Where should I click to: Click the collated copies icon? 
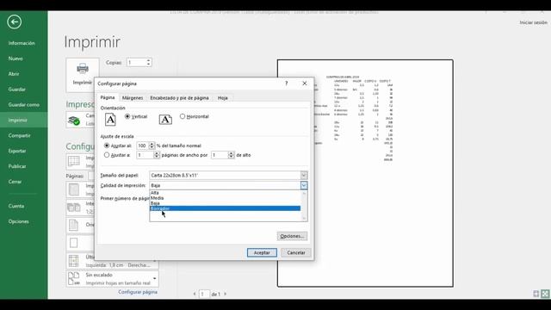74,208
